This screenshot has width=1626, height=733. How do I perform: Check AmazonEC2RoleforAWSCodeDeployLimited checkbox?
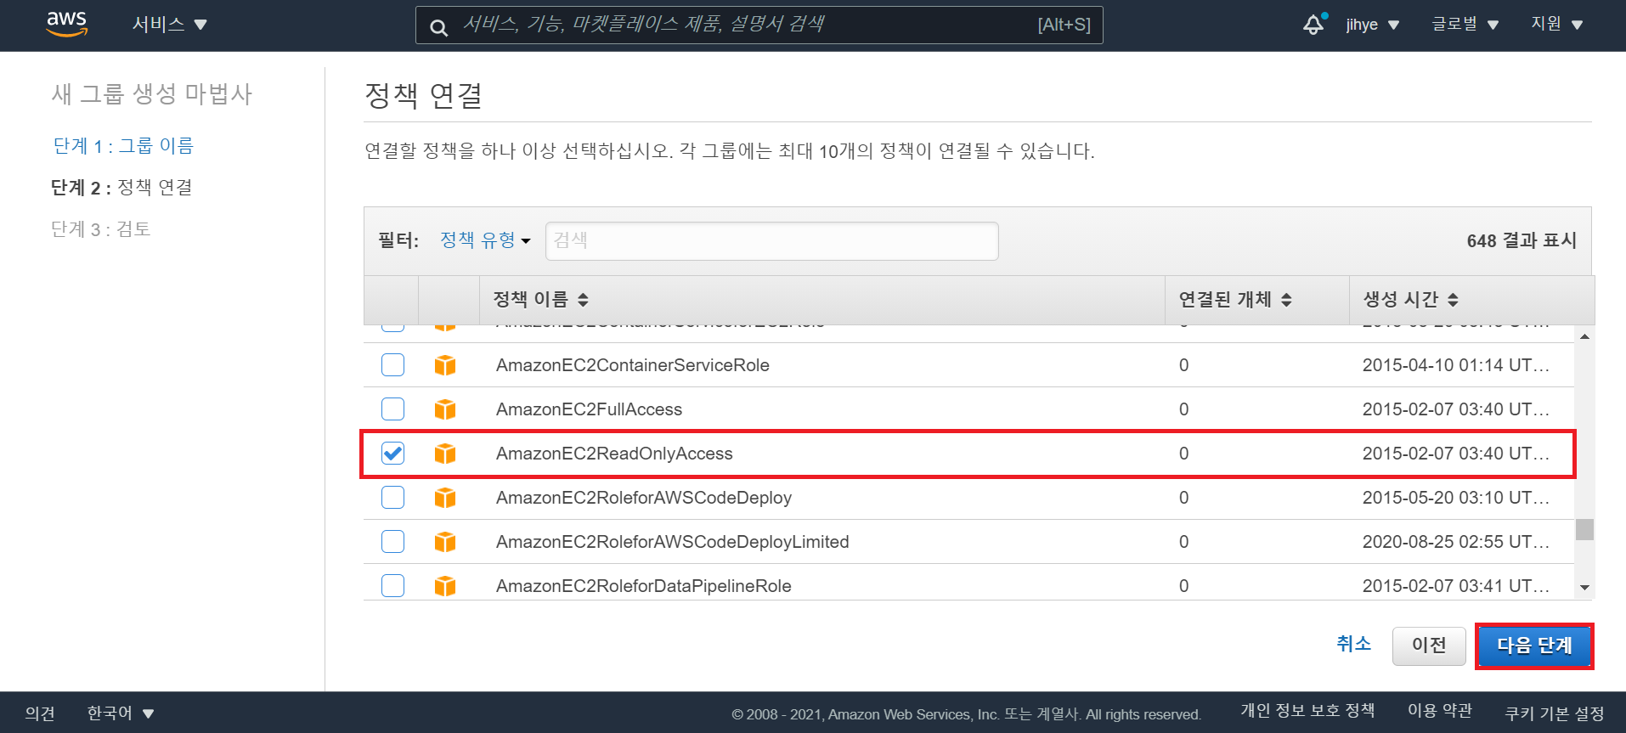pyautogui.click(x=392, y=541)
